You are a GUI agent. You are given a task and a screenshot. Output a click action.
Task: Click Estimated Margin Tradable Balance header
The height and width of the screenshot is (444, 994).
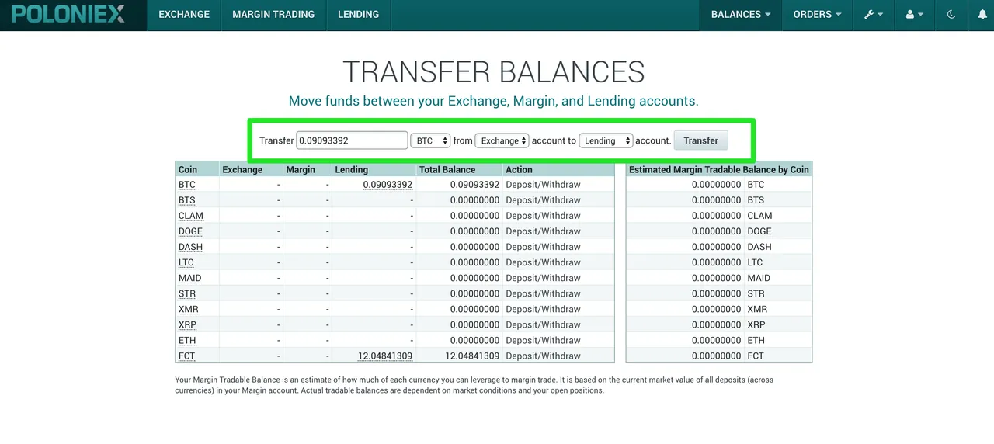[x=719, y=169]
